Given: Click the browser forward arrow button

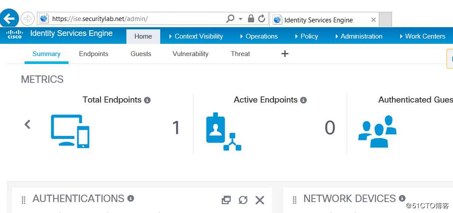Looking at the screenshot, I should (x=28, y=19).
